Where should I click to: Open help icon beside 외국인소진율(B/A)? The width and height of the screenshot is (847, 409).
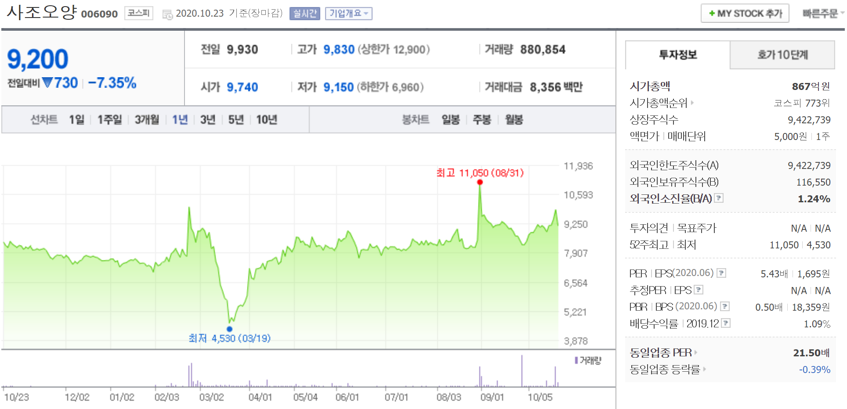pyautogui.click(x=719, y=198)
